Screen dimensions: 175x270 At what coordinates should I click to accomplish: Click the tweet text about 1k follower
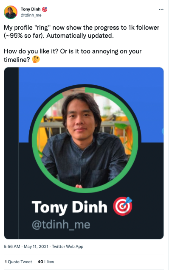coord(82,31)
